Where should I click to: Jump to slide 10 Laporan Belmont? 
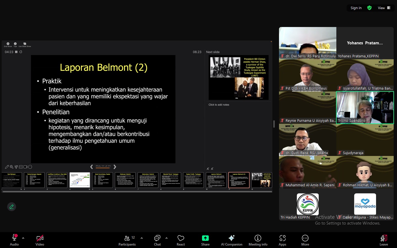216,180
